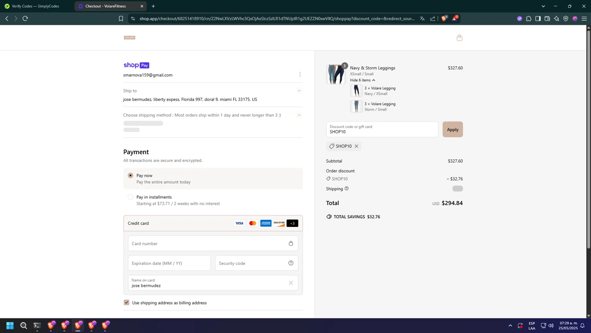This screenshot has height=333, width=591.
Task: Toggle the browser sidebar panel
Action: pos(538,19)
